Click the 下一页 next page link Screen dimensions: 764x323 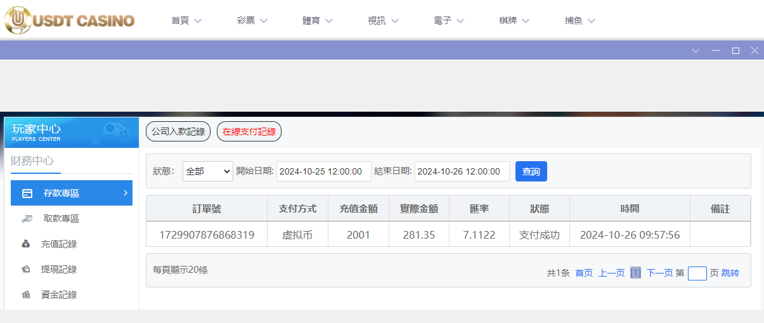coord(659,273)
